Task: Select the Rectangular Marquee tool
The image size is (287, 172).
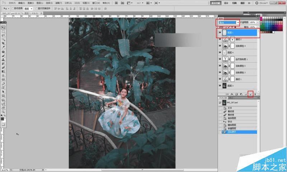Action: (4, 32)
